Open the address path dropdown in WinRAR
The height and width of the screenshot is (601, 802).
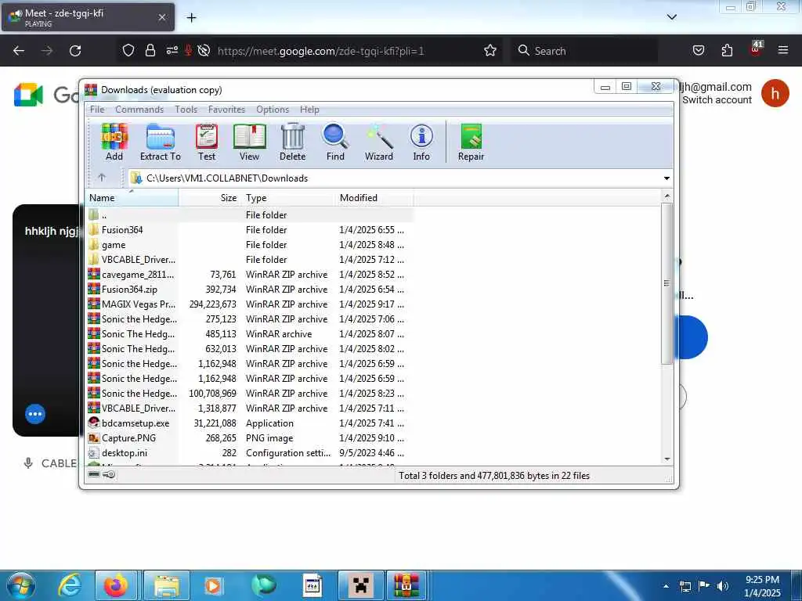[x=667, y=178]
